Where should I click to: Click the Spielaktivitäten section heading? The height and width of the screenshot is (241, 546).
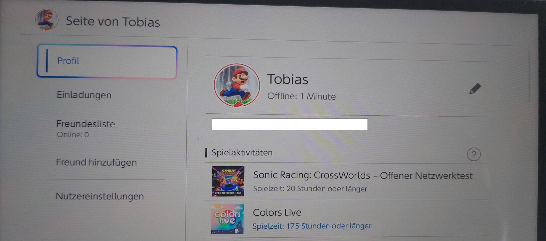click(x=242, y=153)
